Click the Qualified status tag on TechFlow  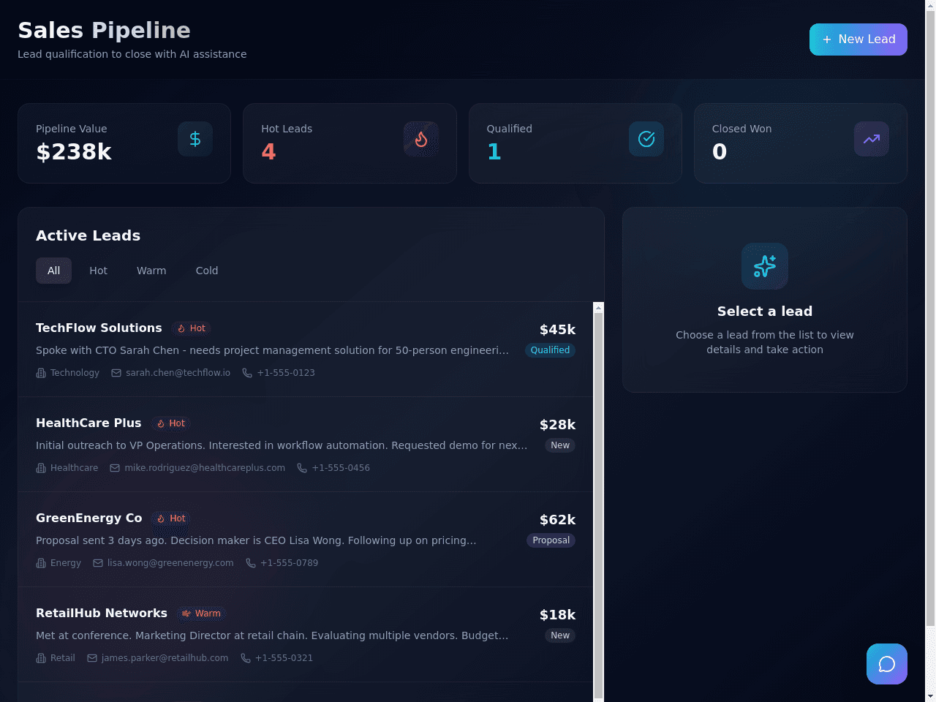550,350
